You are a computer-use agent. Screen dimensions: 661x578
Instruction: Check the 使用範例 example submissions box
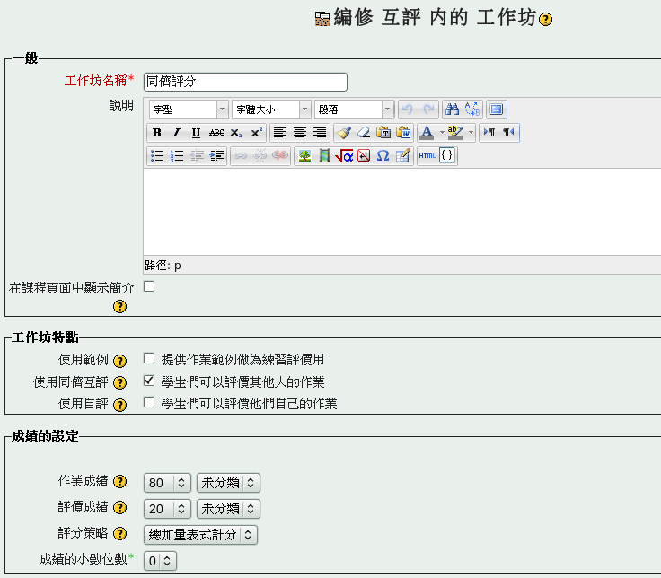pyautogui.click(x=149, y=358)
